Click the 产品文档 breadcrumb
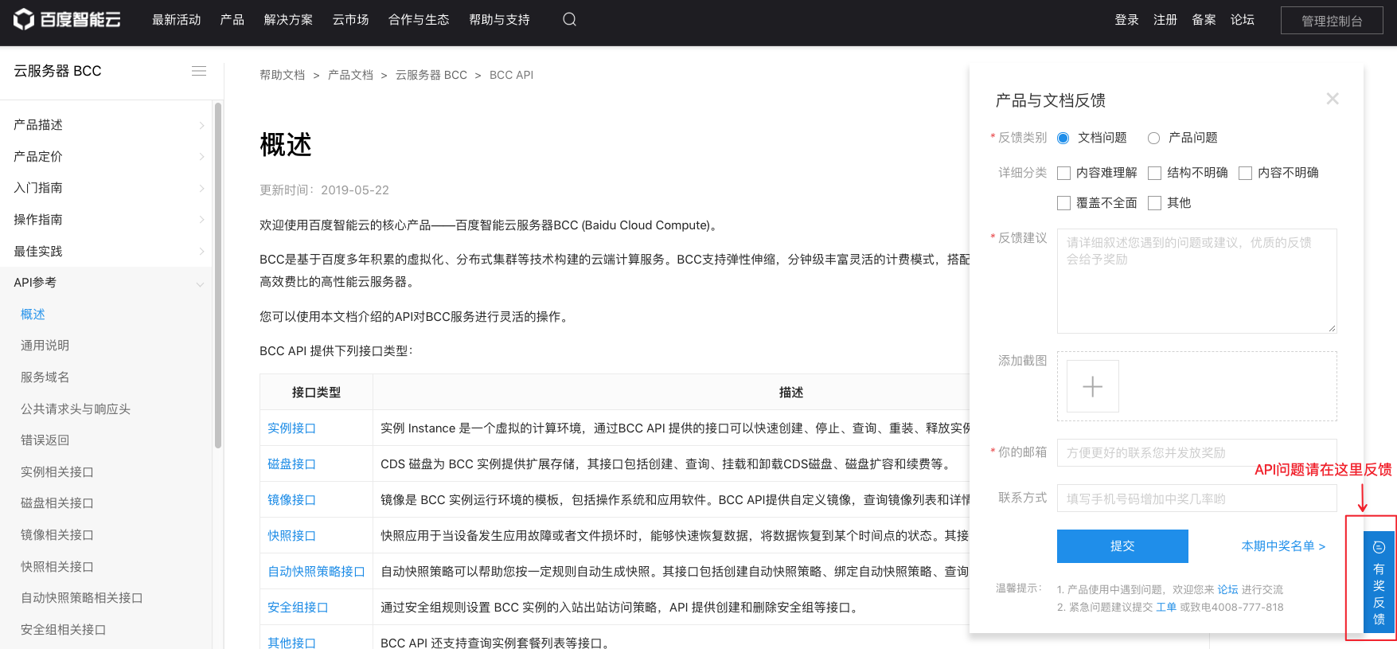The image size is (1397, 649). [x=351, y=75]
